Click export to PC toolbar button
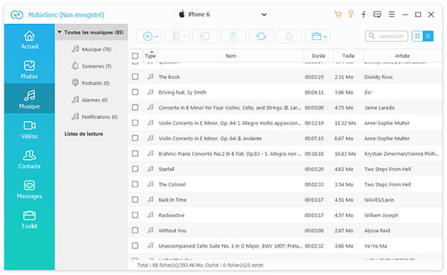The height and width of the screenshot is (275, 447). 205,36
